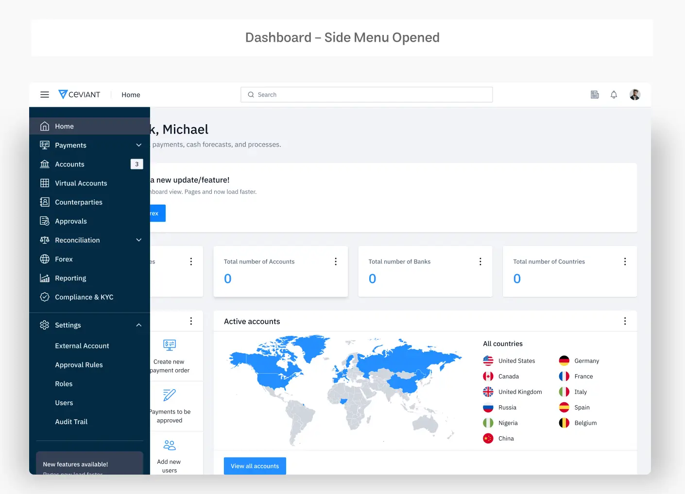Click the Home breadcrumb in top bar

pyautogui.click(x=131, y=95)
